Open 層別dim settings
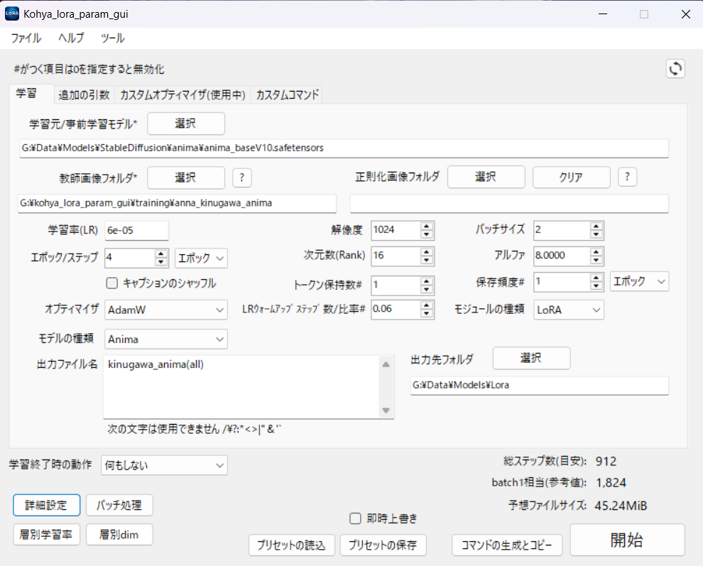The height and width of the screenshot is (566, 703). 119,535
